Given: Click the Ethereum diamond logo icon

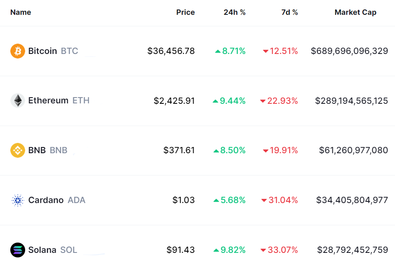Looking at the screenshot, I should click(18, 100).
